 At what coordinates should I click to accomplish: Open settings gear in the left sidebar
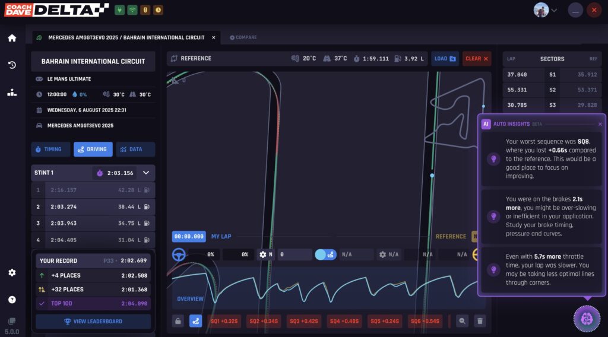[12, 273]
